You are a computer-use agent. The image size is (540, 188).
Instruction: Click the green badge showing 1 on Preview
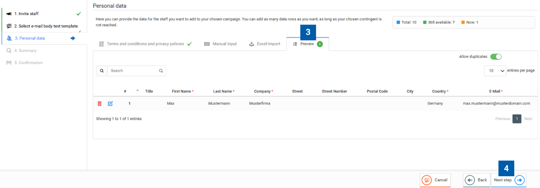[320, 44]
